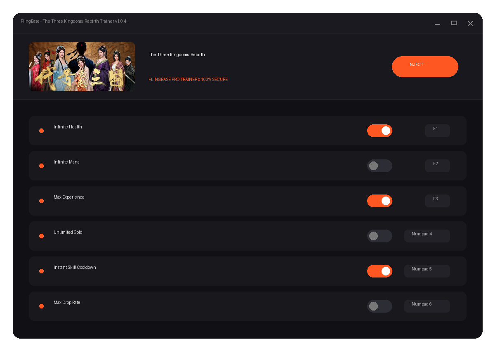This screenshot has height=351, width=495.
Task: Maximize the trainer window
Action: pos(454,23)
